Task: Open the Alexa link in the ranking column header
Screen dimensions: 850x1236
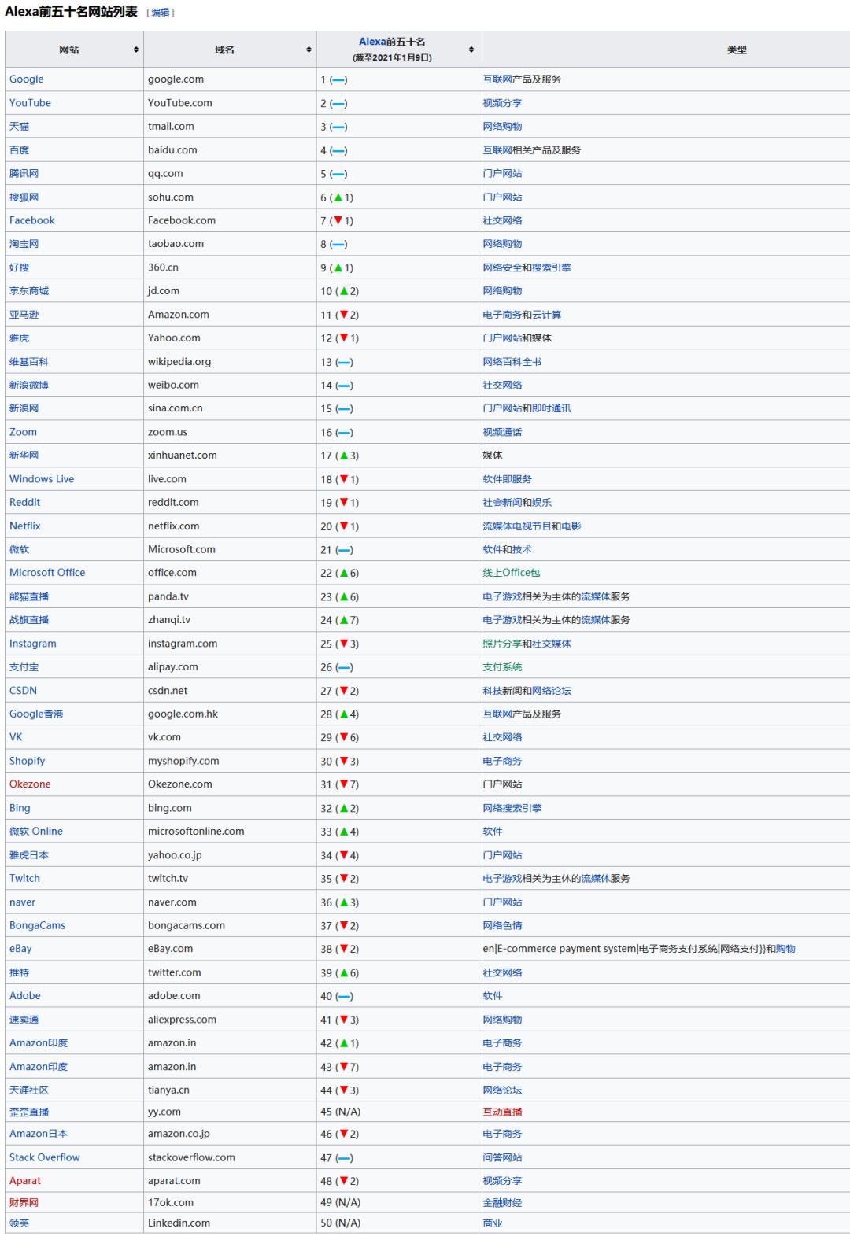Action: tap(372, 42)
